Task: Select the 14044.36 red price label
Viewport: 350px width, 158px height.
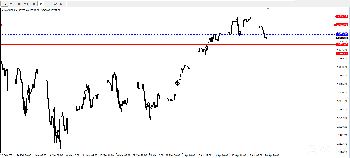Action: tap(342, 17)
